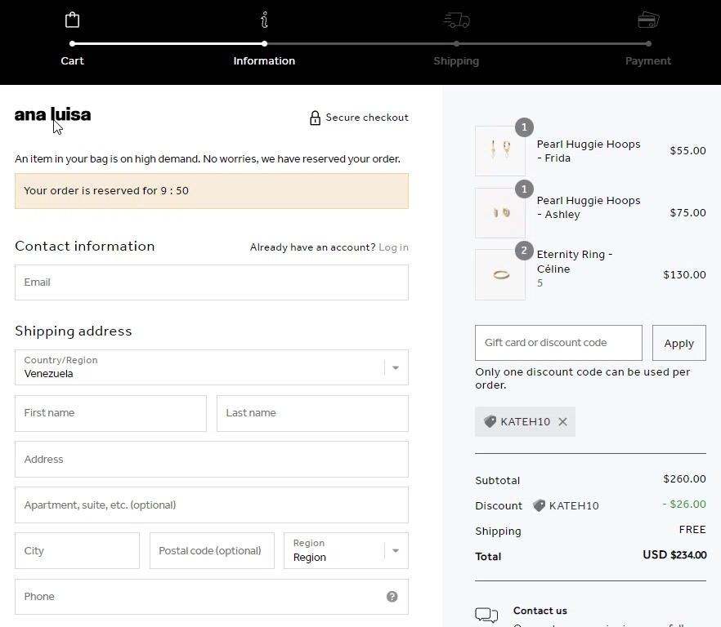Go to the Cart step
This screenshot has width=721, height=627.
[x=73, y=60]
